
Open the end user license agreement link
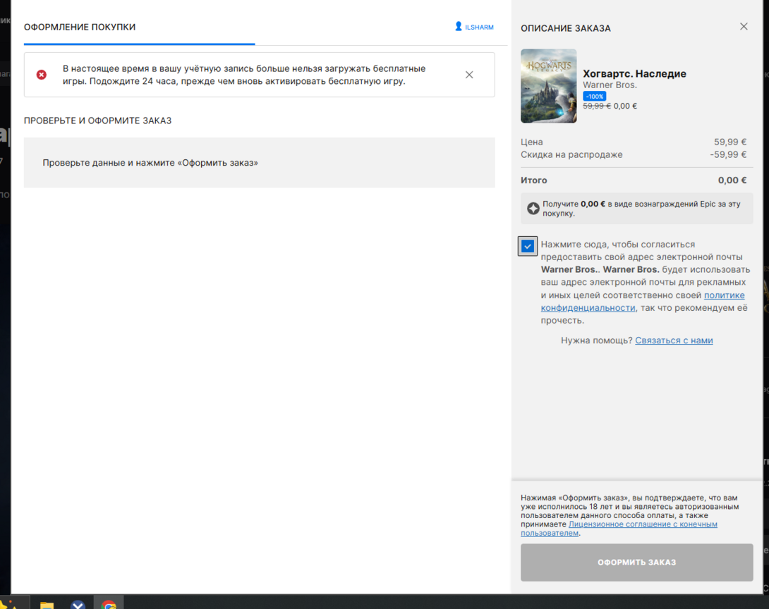[x=642, y=524]
